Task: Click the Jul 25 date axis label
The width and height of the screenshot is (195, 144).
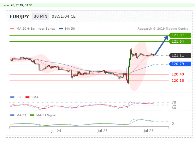Action: [x=103, y=131]
